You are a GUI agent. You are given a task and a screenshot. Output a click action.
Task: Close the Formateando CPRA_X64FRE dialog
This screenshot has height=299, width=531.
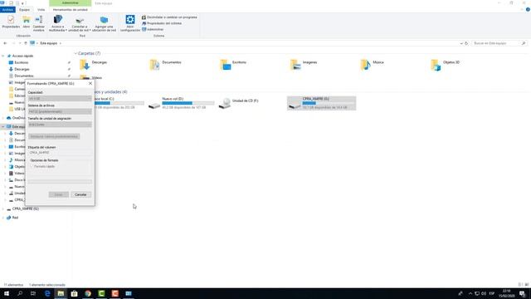90,83
